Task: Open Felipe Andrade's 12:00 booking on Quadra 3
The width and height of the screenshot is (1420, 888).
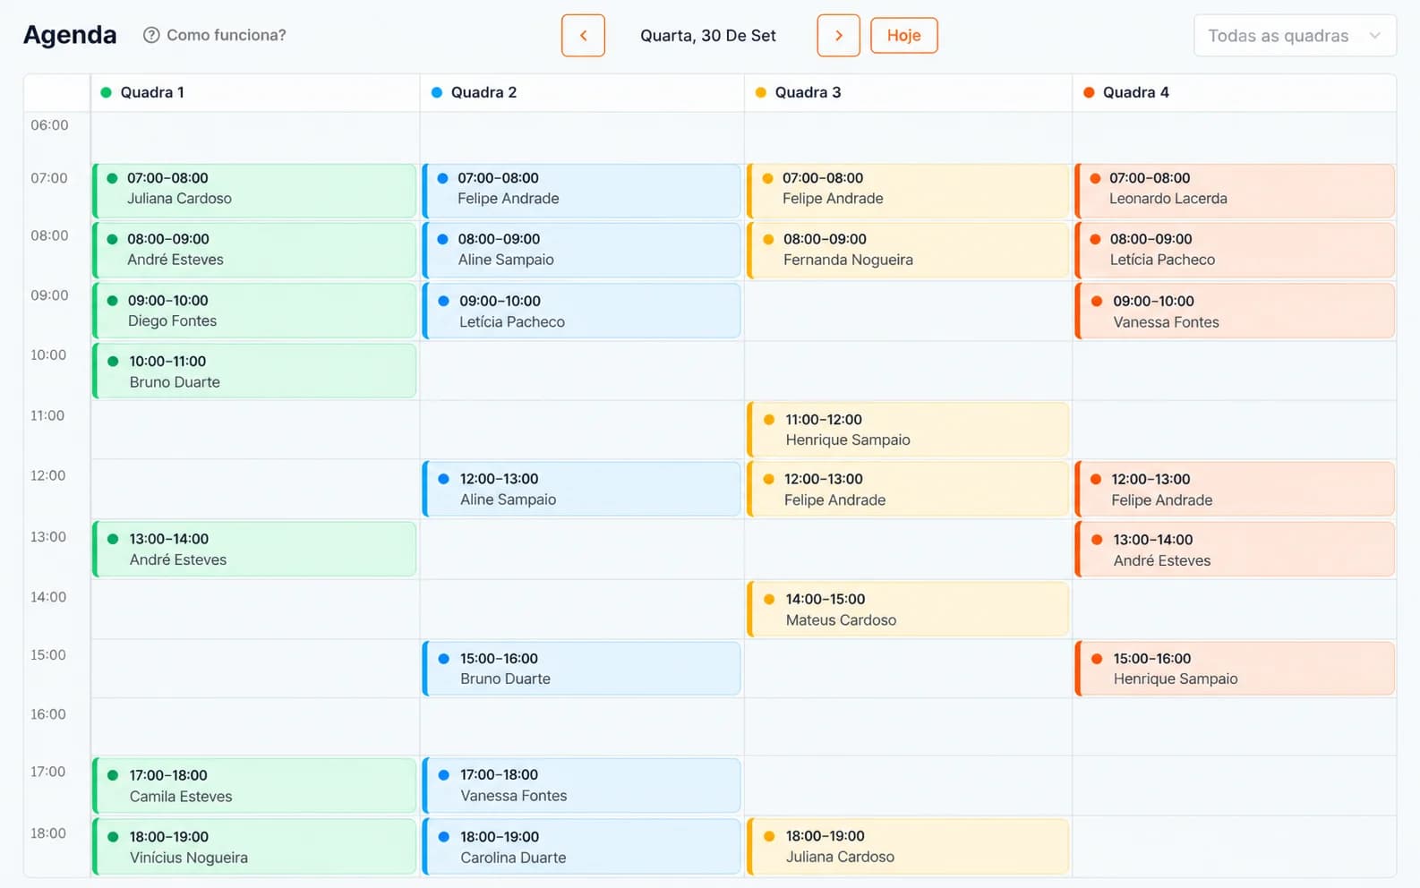Action: pyautogui.click(x=908, y=489)
